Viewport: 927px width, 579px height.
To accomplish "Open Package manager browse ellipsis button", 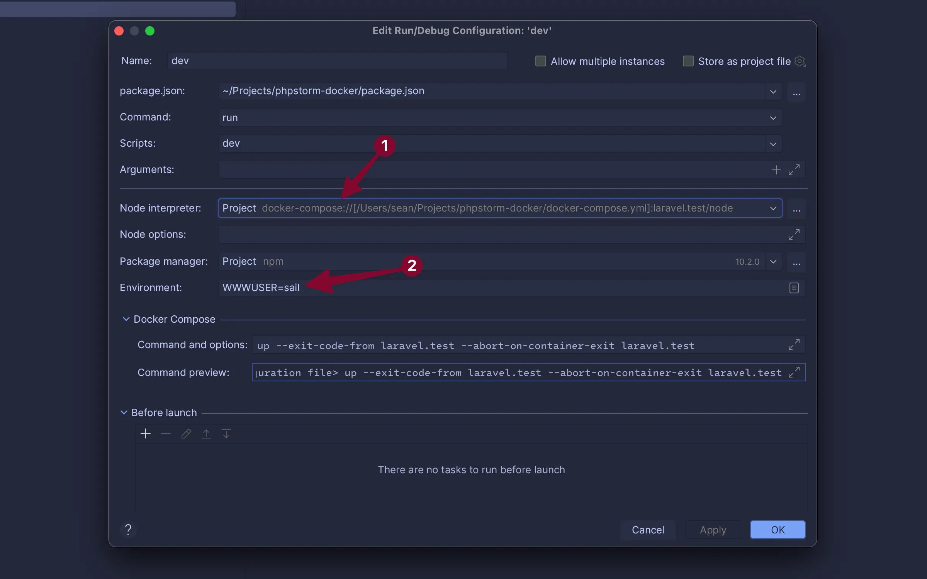I will [x=796, y=262].
